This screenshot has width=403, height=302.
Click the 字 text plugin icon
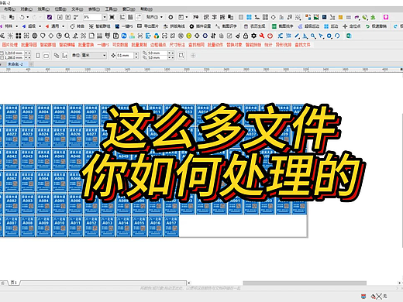point(214,17)
